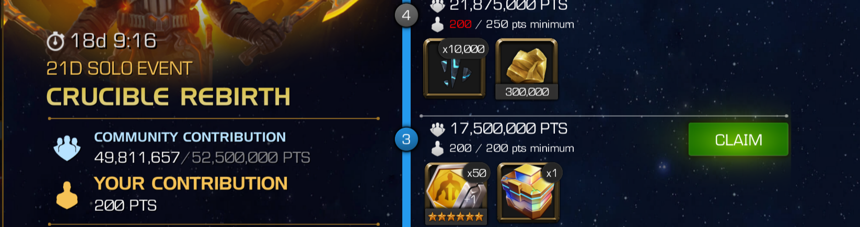Tap the event timer clock icon
Image resolution: width=860 pixels, height=227 pixels.
click(x=55, y=41)
